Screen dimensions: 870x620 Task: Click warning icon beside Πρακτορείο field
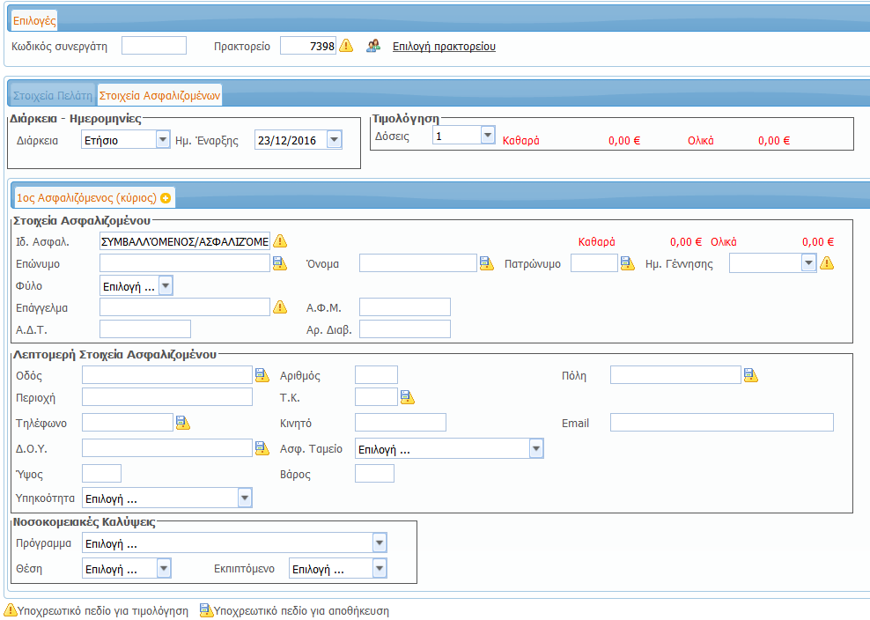coord(346,46)
